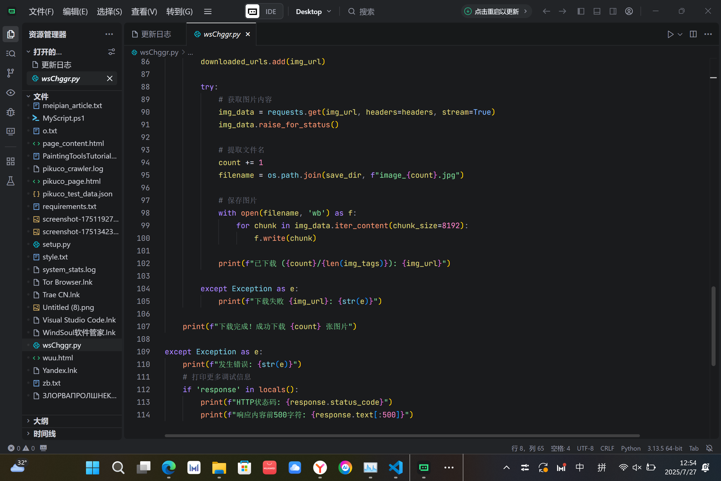This screenshot has height=481, width=721.
Task: Open Microsoft Edge from the taskbar
Action: [x=169, y=467]
